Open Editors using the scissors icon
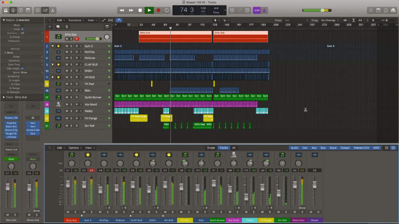 (53, 11)
